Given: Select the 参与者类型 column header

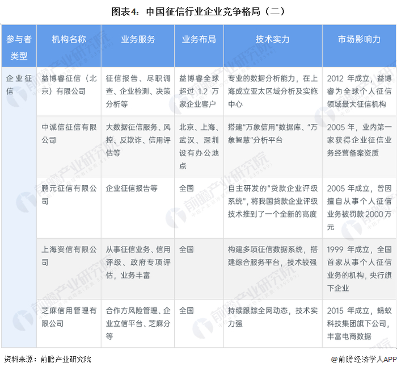Looking at the screenshot, I should click(19, 46).
